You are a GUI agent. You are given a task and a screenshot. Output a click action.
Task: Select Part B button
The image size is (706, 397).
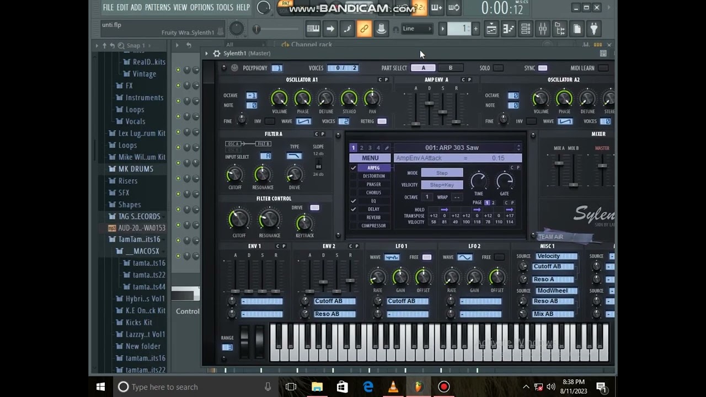[450, 68]
